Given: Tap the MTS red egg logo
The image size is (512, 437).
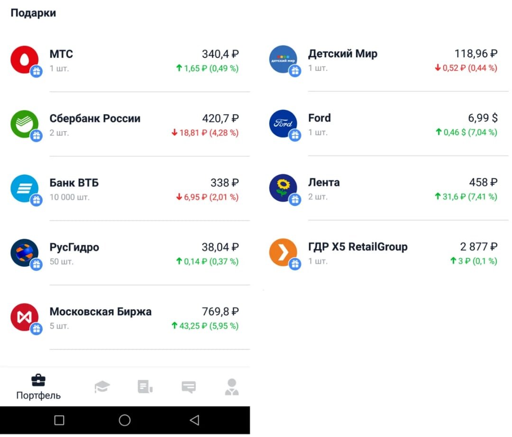Looking at the screenshot, I should [25, 60].
